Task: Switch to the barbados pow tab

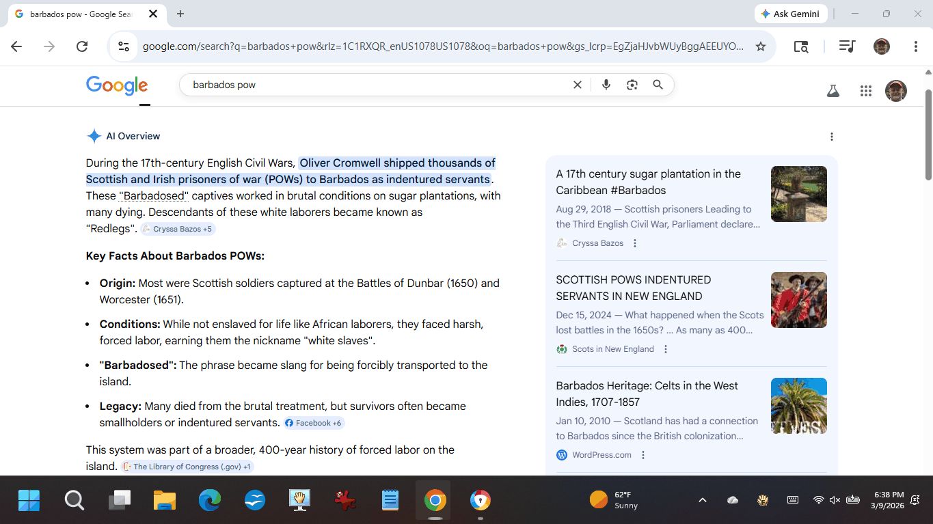Action: (81, 14)
